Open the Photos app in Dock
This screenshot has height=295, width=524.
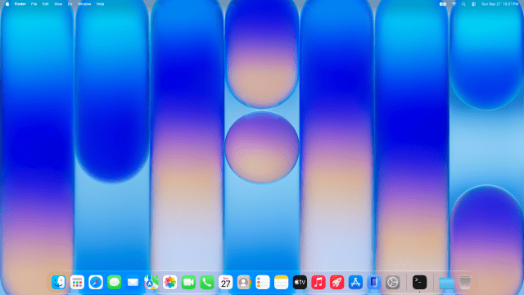(x=169, y=282)
